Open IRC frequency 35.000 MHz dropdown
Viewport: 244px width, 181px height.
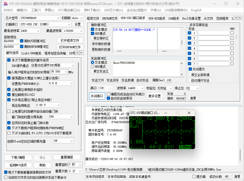tap(59, 72)
